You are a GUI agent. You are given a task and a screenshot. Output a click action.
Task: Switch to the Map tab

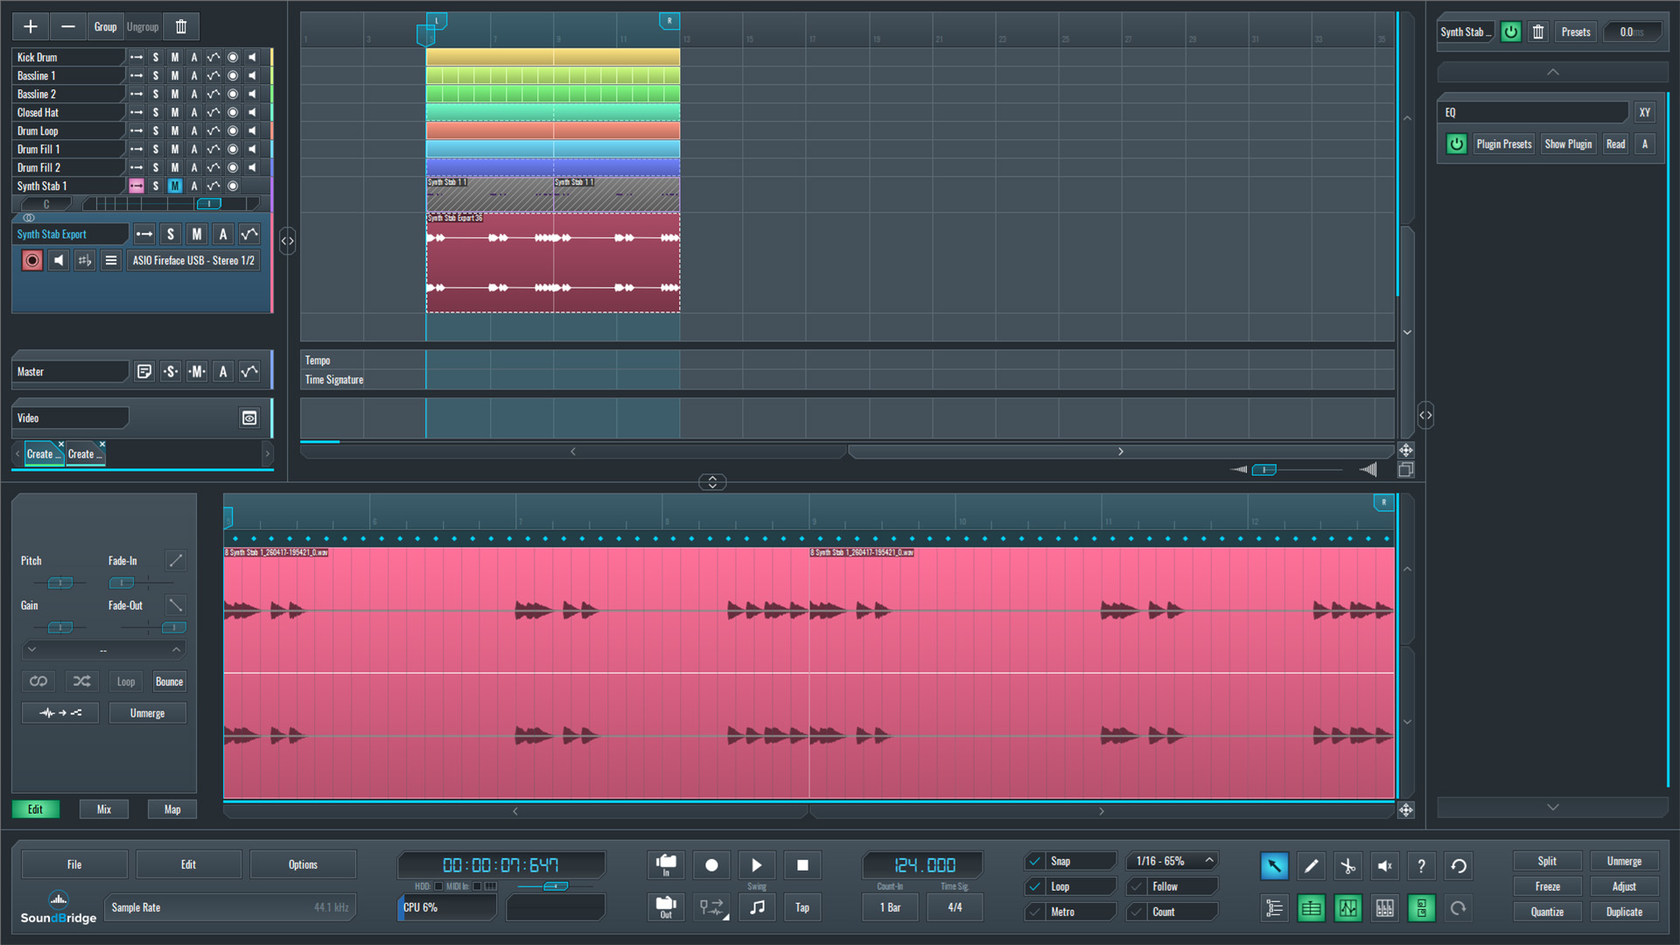172,809
